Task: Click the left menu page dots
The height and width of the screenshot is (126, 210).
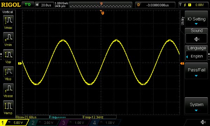Action: tap(1, 57)
